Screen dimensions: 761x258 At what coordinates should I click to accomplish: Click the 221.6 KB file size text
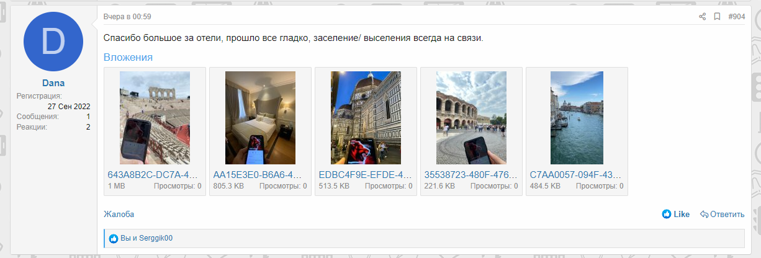[439, 186]
